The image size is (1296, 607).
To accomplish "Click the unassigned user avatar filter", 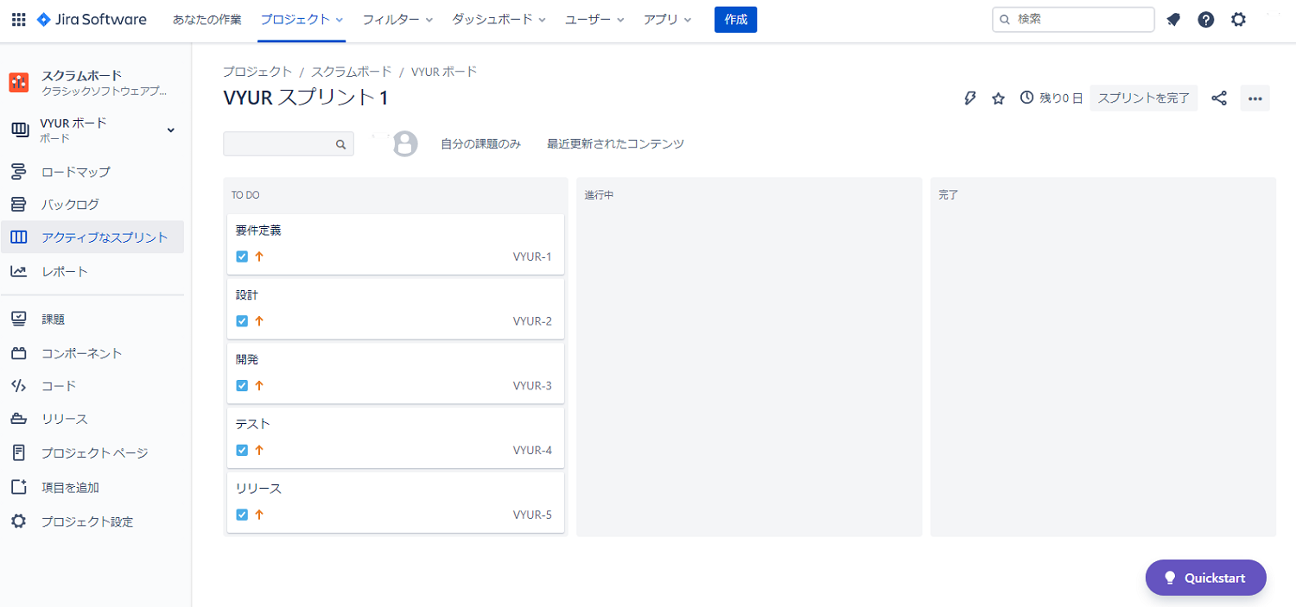I will [404, 144].
